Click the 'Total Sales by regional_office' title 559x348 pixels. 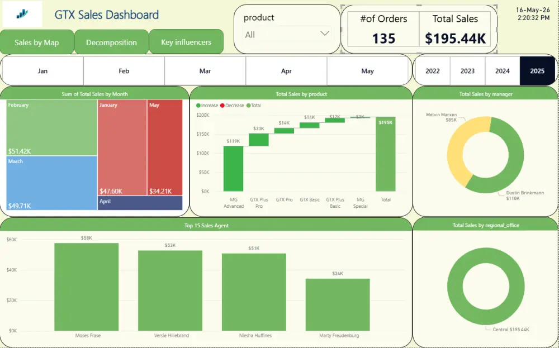click(486, 225)
